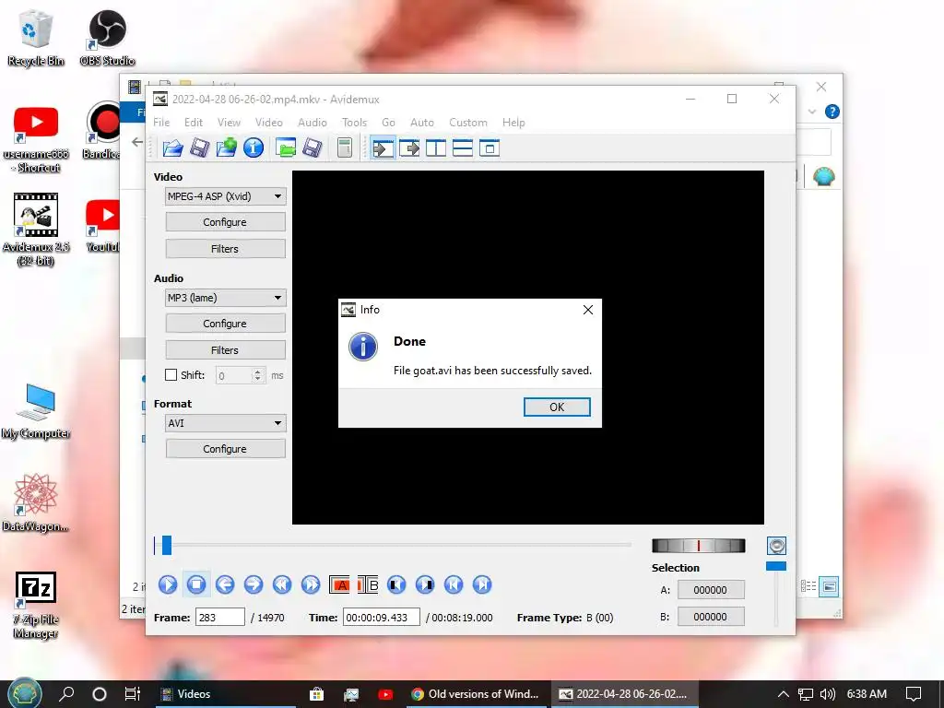This screenshot has width=944, height=708.
Task: Switch to Chrome Old versions taskbar item
Action: pos(475,694)
